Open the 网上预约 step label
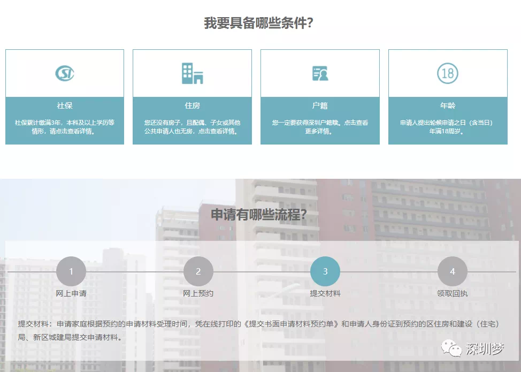This screenshot has width=521, height=372. pyautogui.click(x=198, y=293)
